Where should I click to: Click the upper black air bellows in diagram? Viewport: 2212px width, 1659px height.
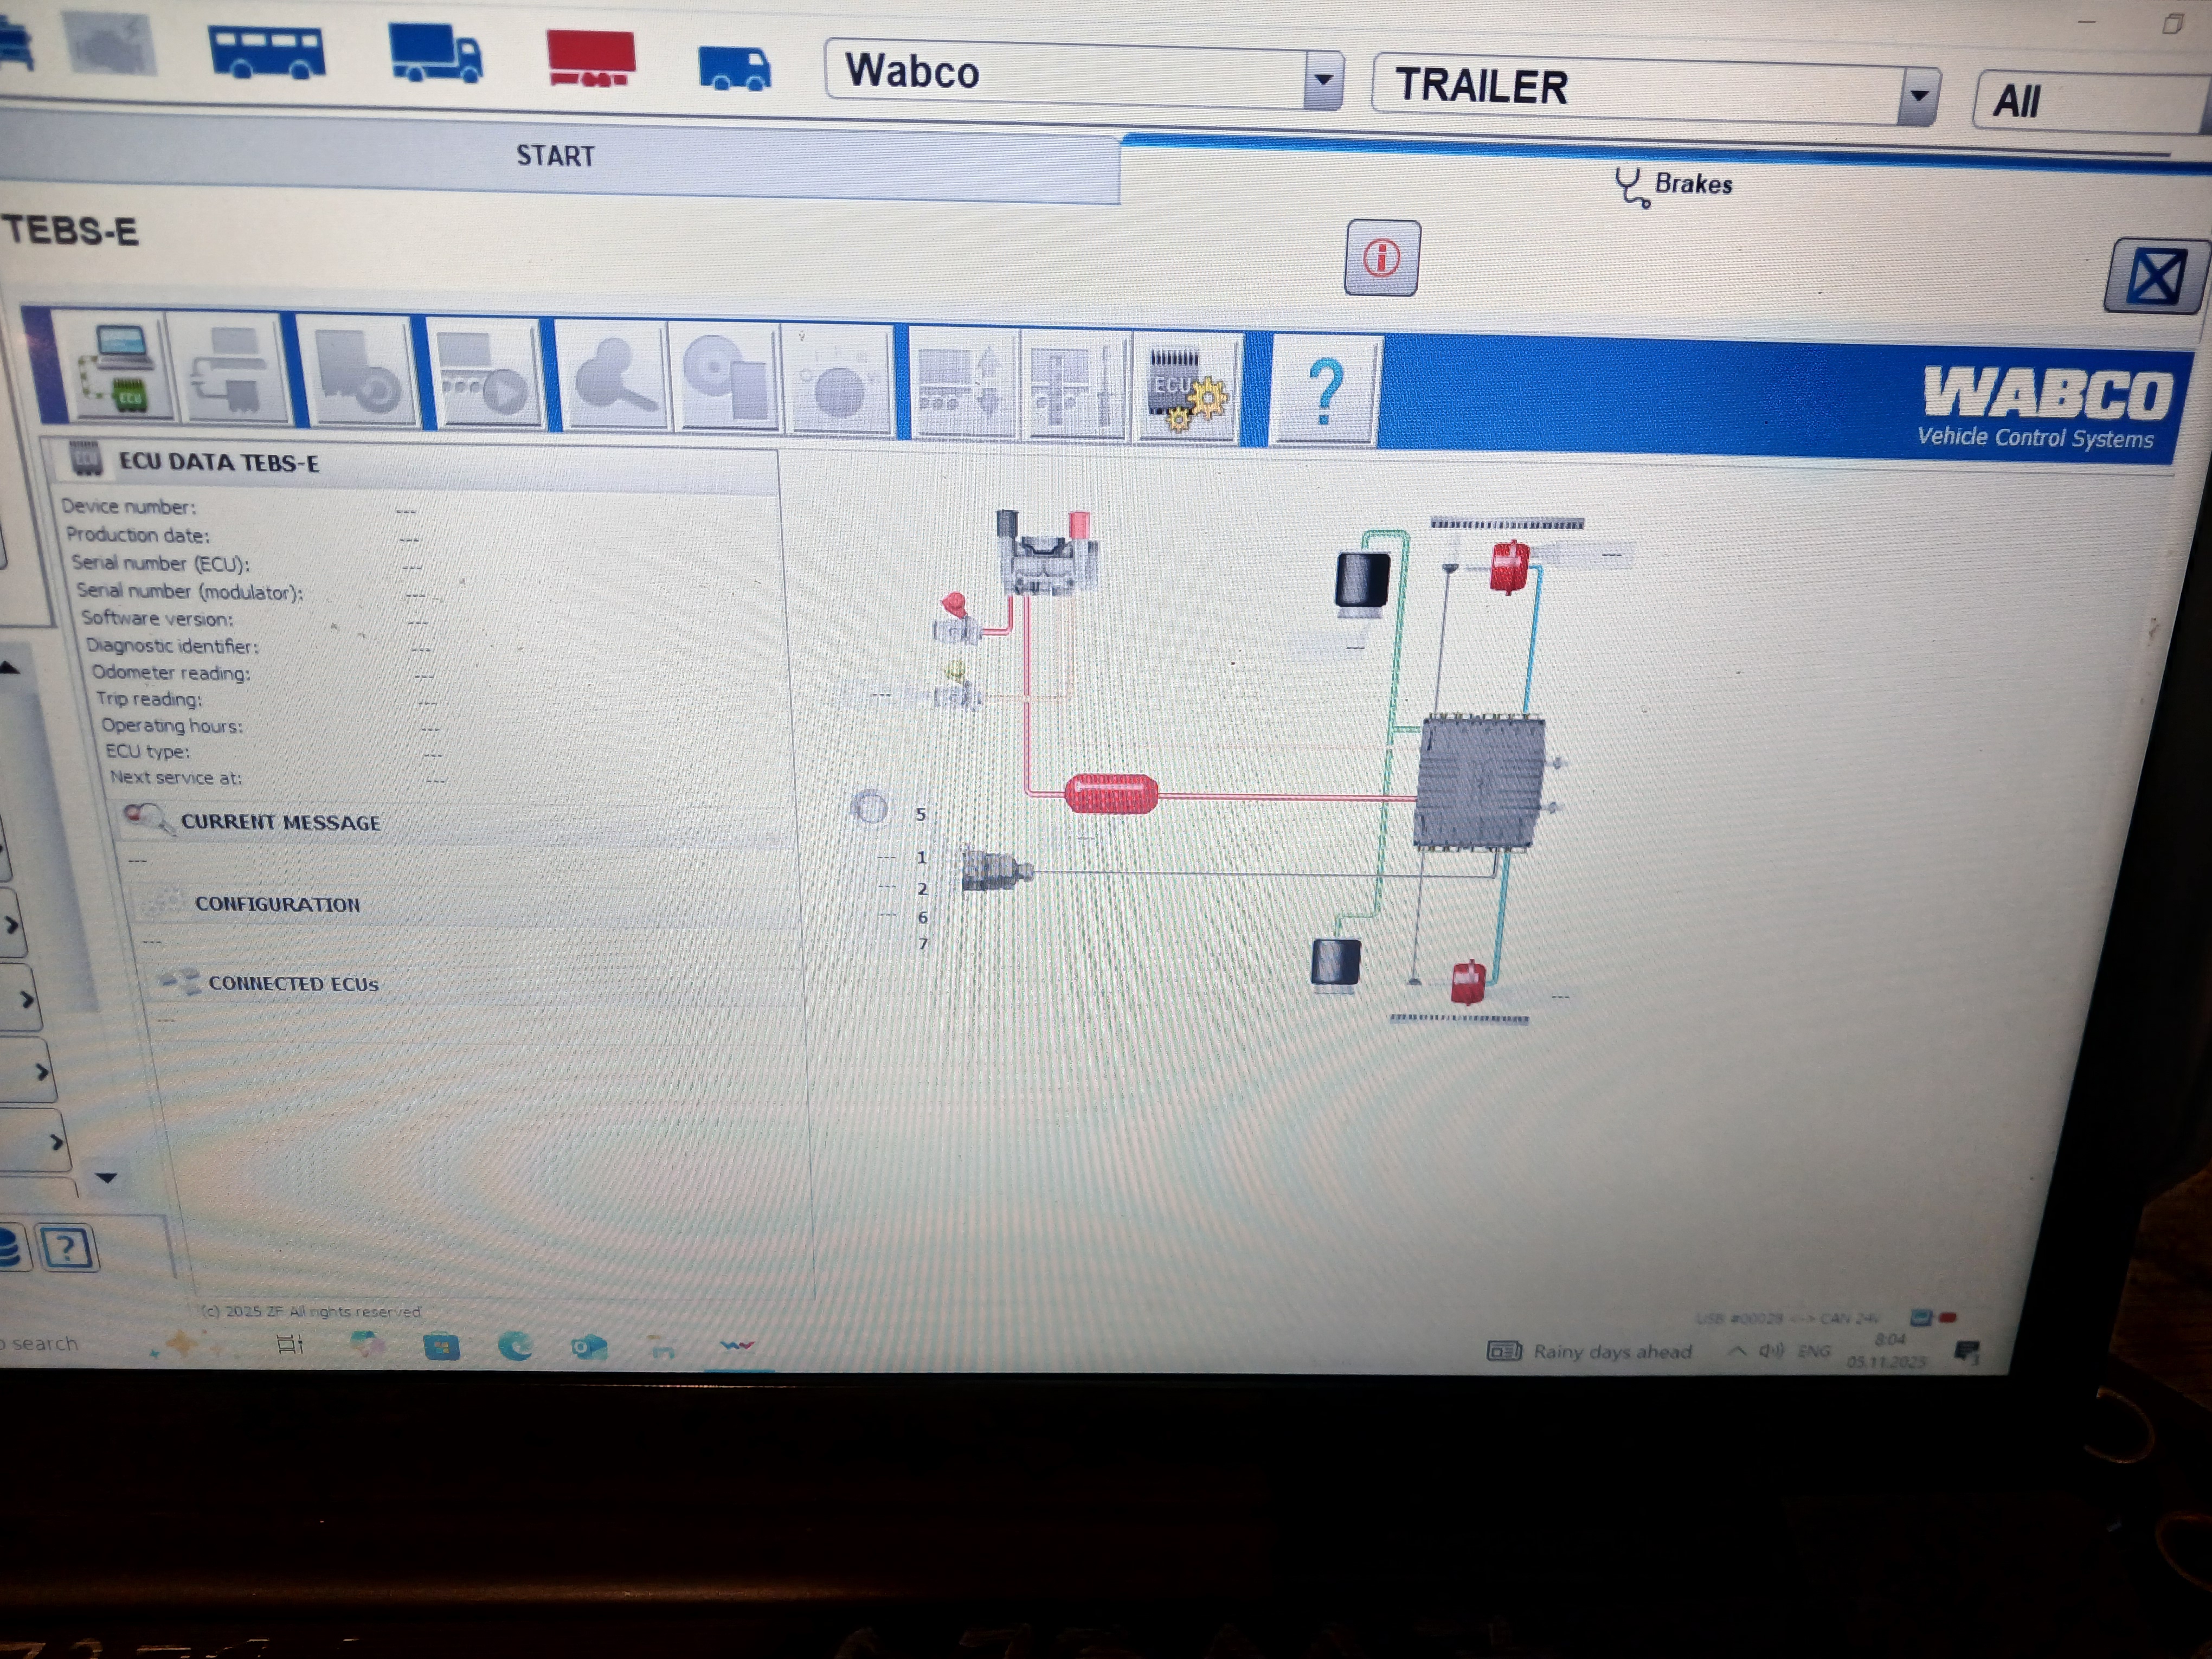pos(1362,581)
